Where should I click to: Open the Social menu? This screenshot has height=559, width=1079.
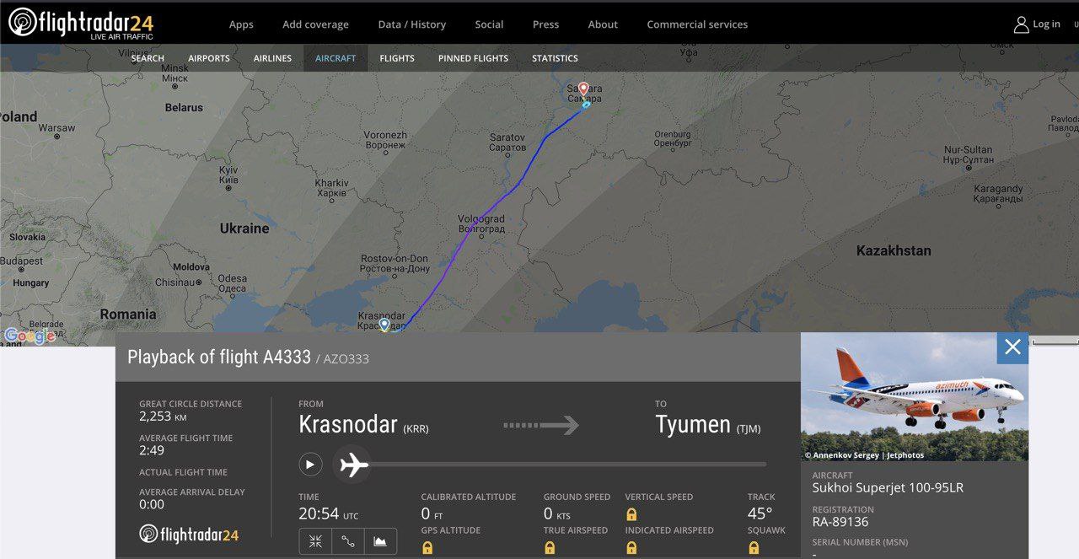[489, 24]
